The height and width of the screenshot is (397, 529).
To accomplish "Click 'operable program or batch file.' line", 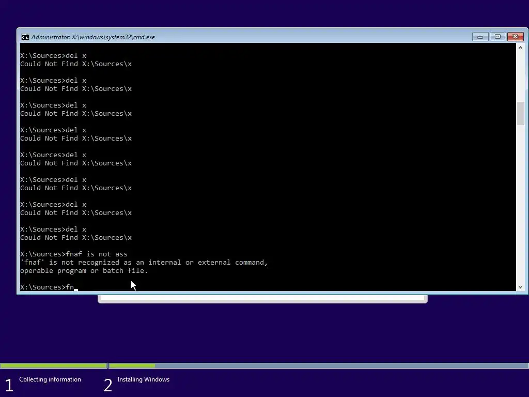I will pyautogui.click(x=84, y=271).
